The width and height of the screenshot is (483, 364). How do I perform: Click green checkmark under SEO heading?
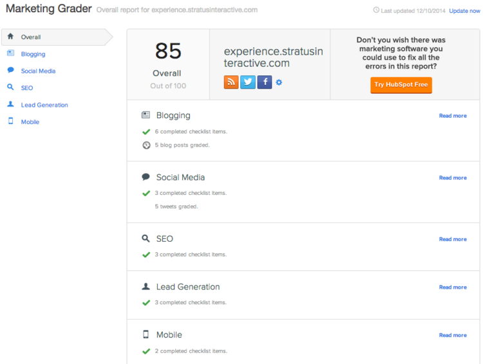coord(146,255)
